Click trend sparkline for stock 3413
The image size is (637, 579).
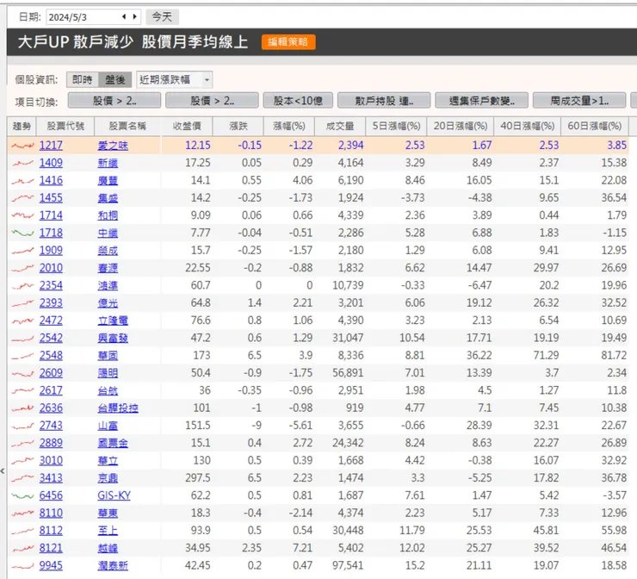coord(22,478)
